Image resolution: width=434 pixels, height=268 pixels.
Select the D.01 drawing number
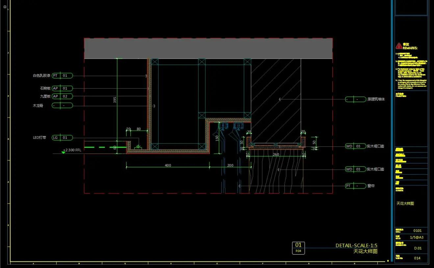(418, 248)
